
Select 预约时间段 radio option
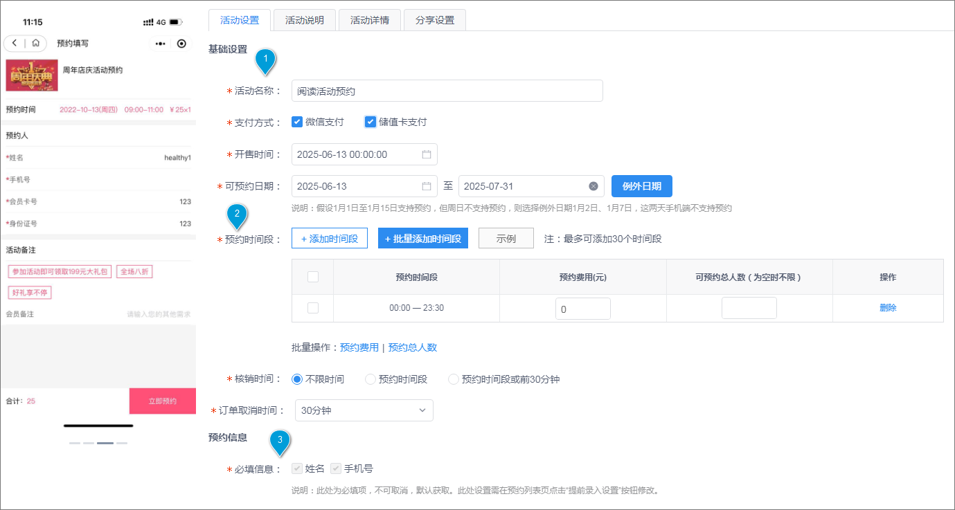(x=371, y=379)
